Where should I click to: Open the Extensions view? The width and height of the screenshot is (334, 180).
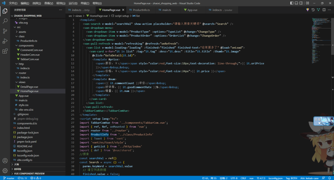(x=4, y=51)
